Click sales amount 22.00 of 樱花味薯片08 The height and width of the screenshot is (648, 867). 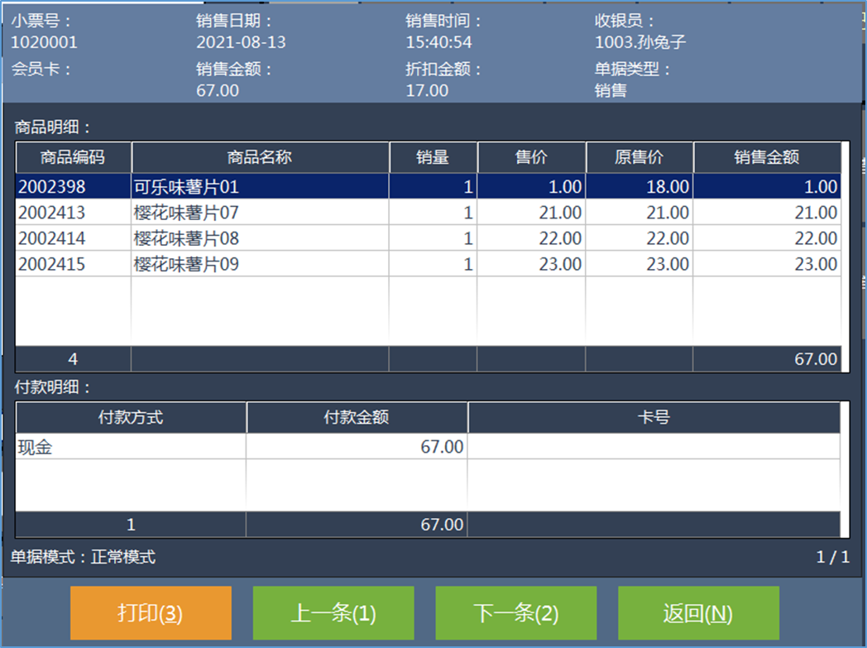[816, 239]
